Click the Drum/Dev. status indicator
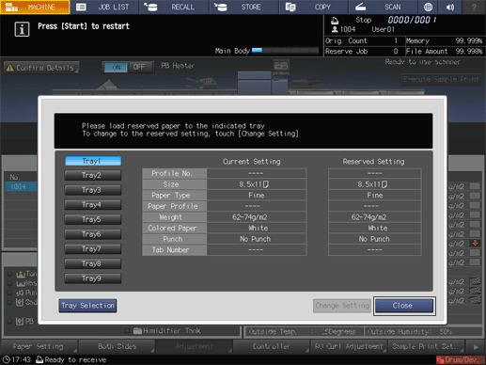Viewport: 486px width, 365px height. click(x=461, y=359)
